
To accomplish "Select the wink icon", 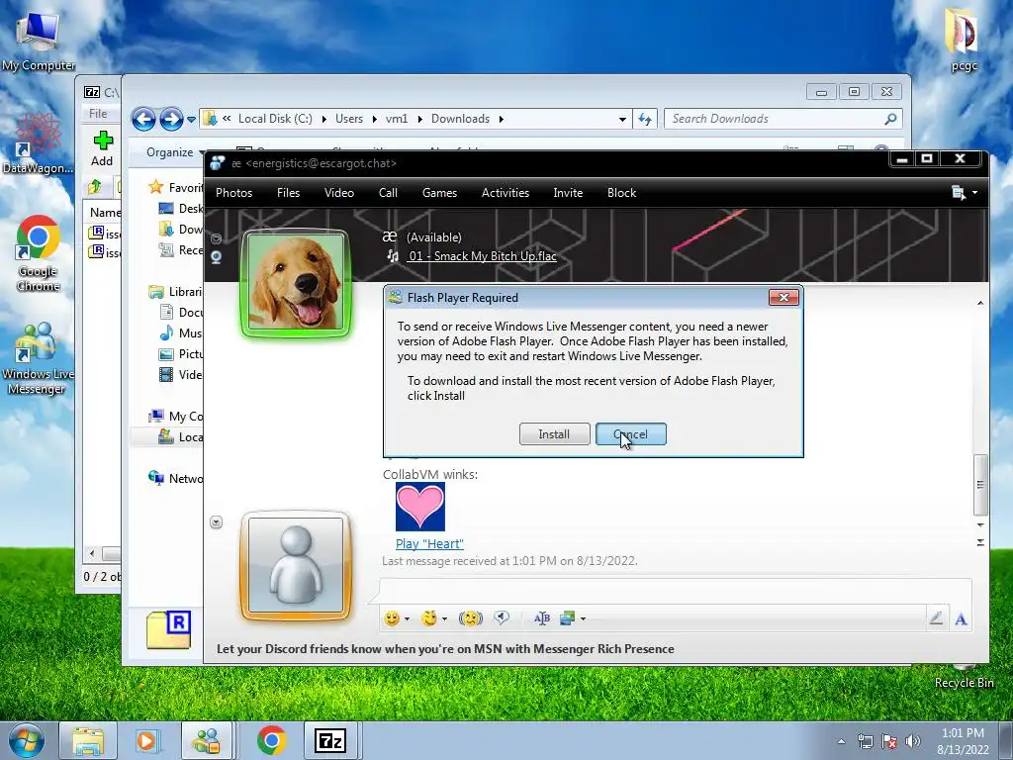I will 429,618.
